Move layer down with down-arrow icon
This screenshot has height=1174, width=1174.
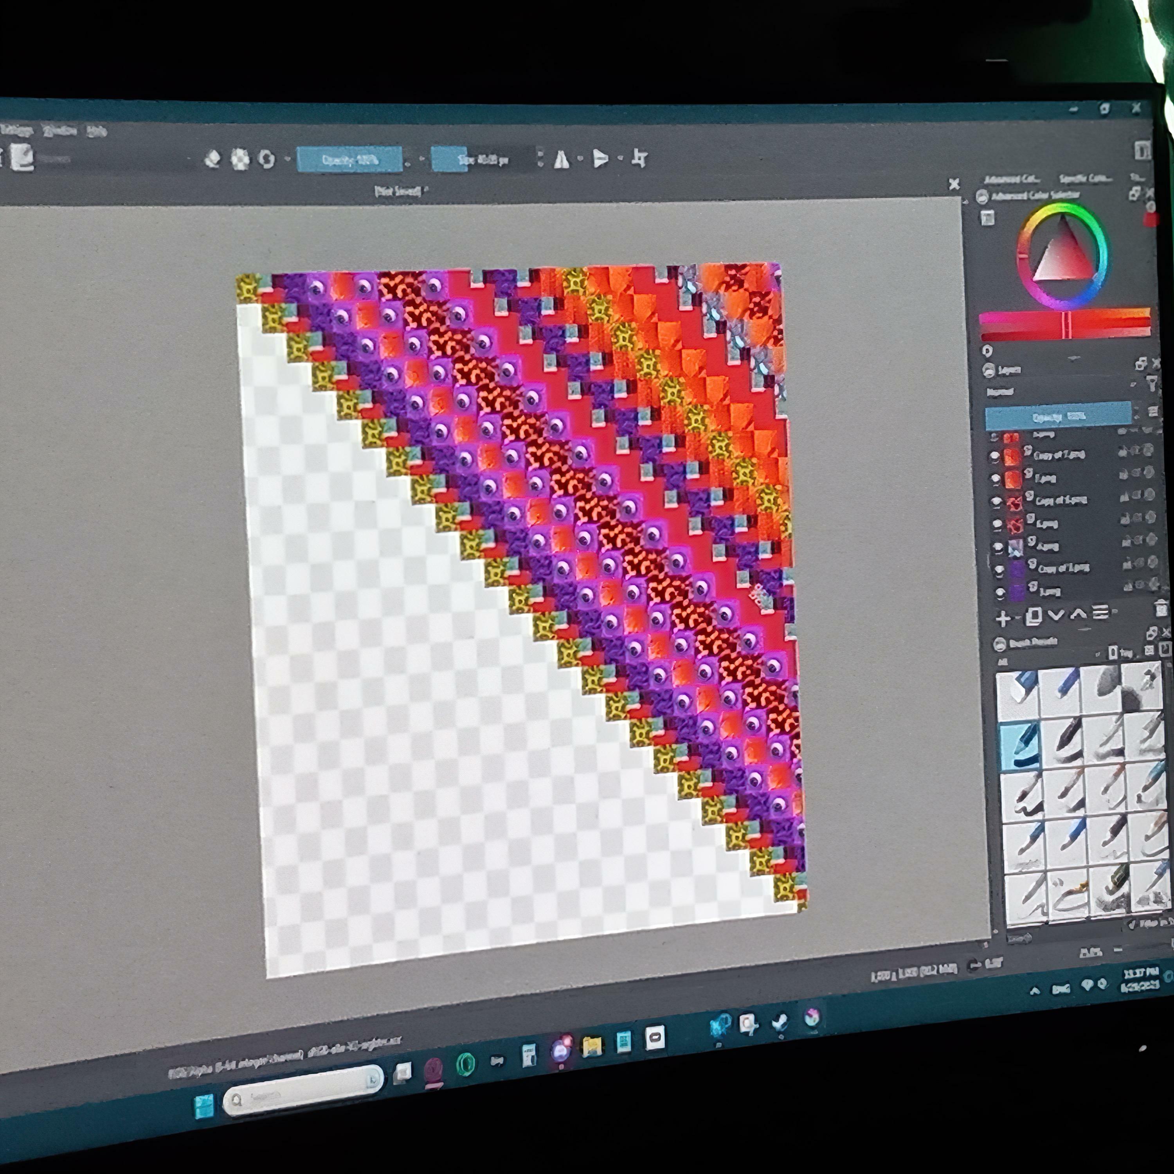point(1056,616)
